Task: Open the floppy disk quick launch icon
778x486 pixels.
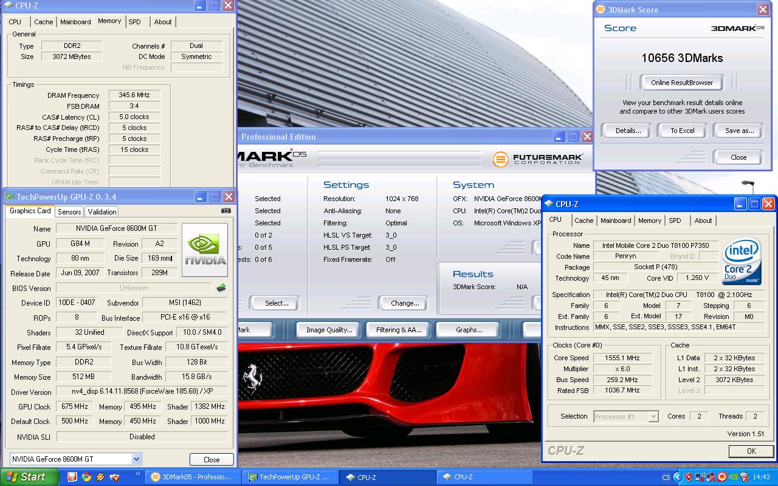Action: pos(72,477)
